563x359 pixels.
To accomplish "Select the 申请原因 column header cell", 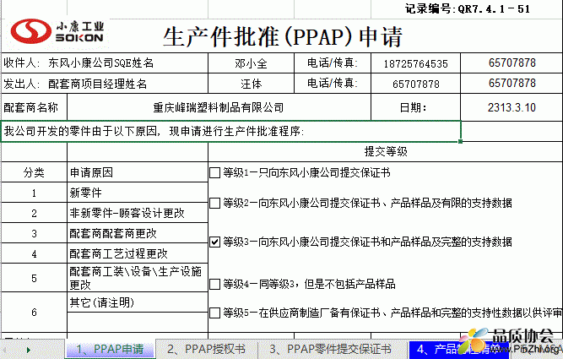I will [138, 172].
